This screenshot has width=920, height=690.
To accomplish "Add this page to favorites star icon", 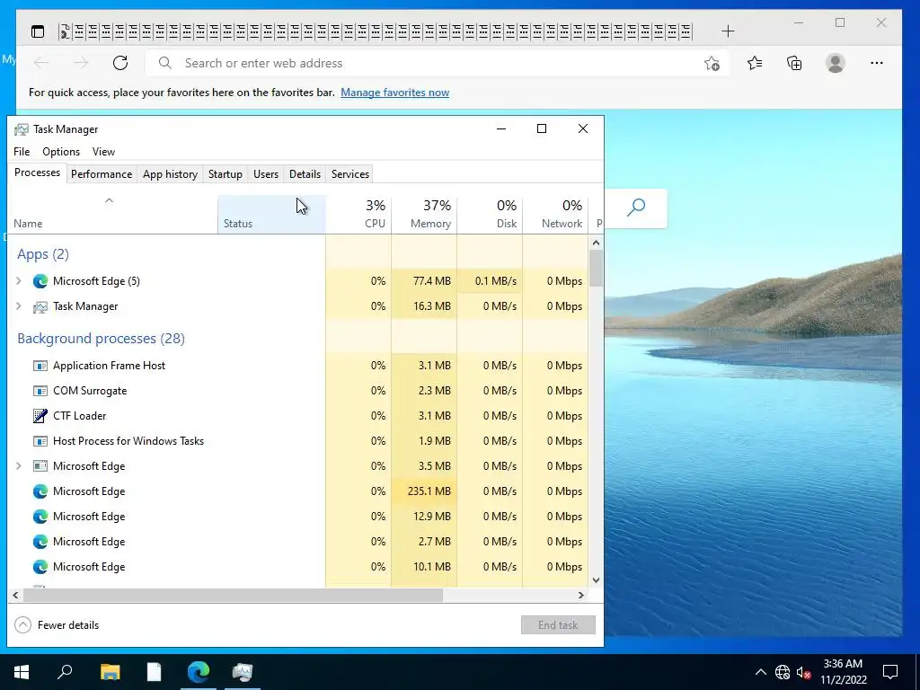I will tap(712, 63).
